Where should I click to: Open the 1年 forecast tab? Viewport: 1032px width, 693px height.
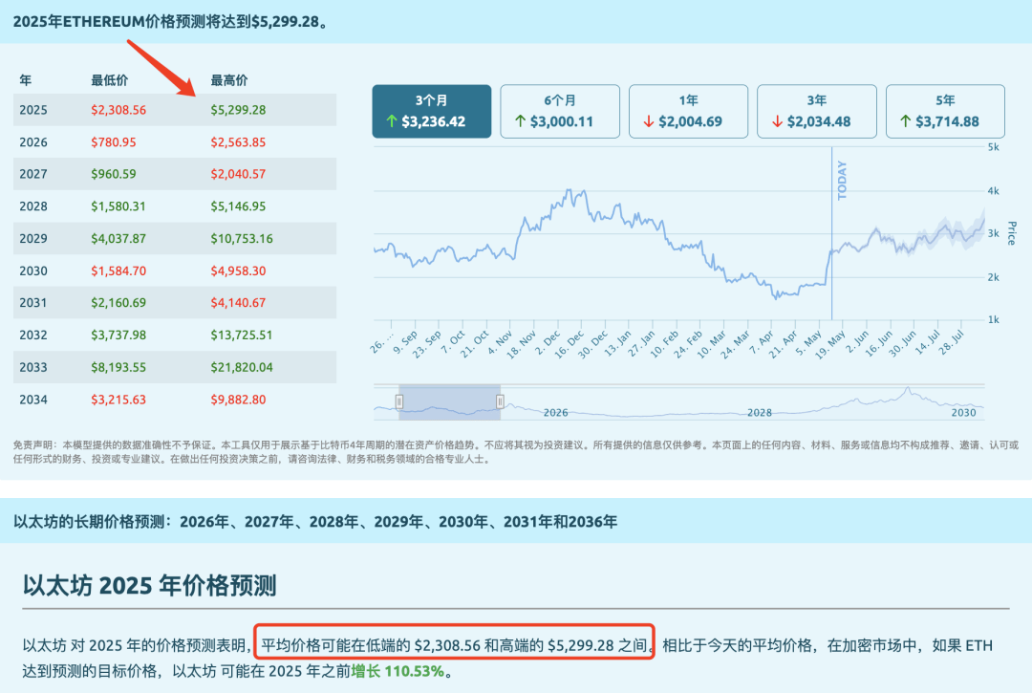click(x=688, y=111)
